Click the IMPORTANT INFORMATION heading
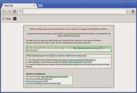 pyautogui.click(x=36, y=74)
